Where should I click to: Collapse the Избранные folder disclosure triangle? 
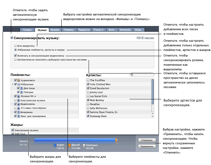(13, 84)
